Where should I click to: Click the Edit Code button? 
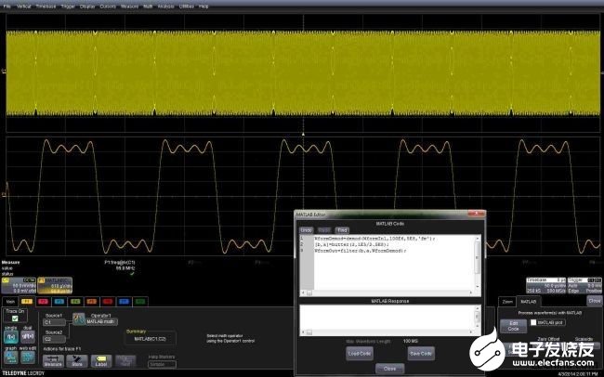click(x=513, y=326)
